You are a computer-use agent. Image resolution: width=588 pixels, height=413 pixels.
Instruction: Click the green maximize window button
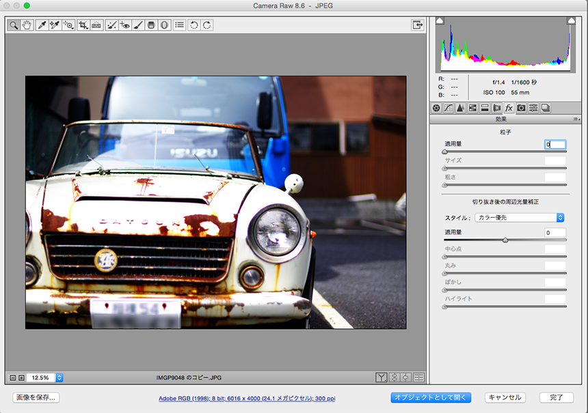[27, 5]
